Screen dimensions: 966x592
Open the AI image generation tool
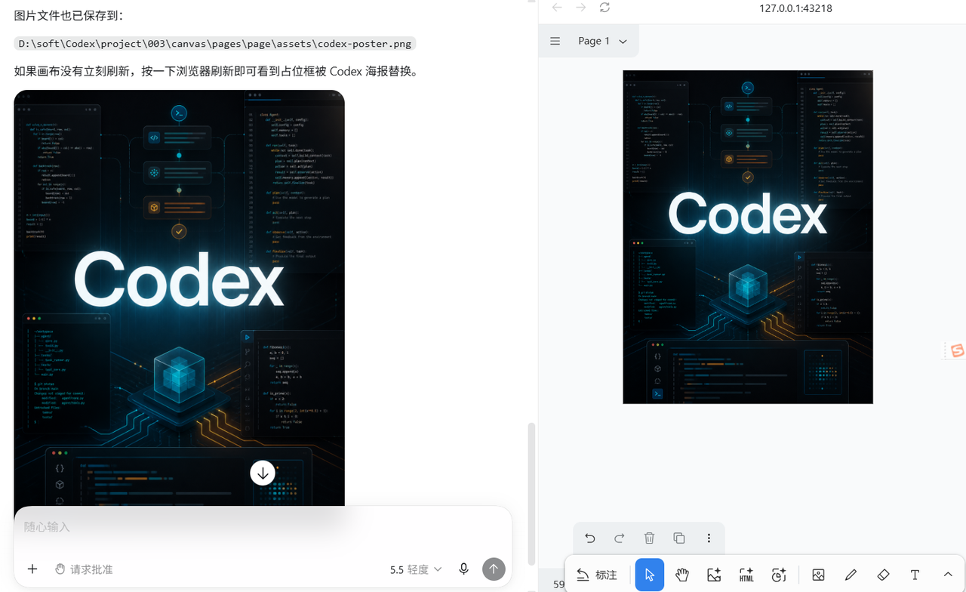714,575
